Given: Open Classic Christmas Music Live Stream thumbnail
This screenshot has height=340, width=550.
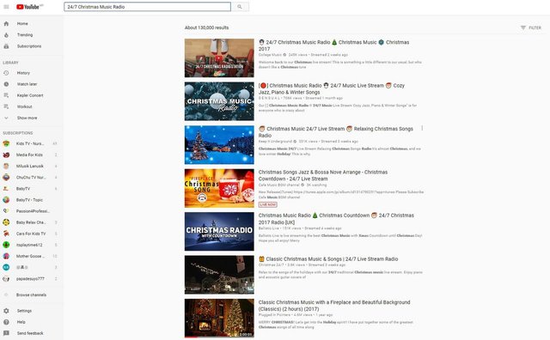Looking at the screenshot, I should click(x=219, y=275).
